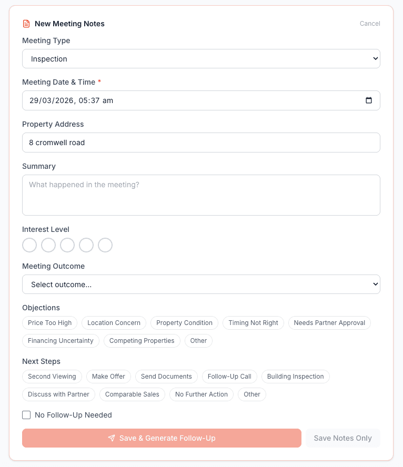The image size is (403, 467).
Task: Click the Cancel link
Action: pyautogui.click(x=370, y=24)
